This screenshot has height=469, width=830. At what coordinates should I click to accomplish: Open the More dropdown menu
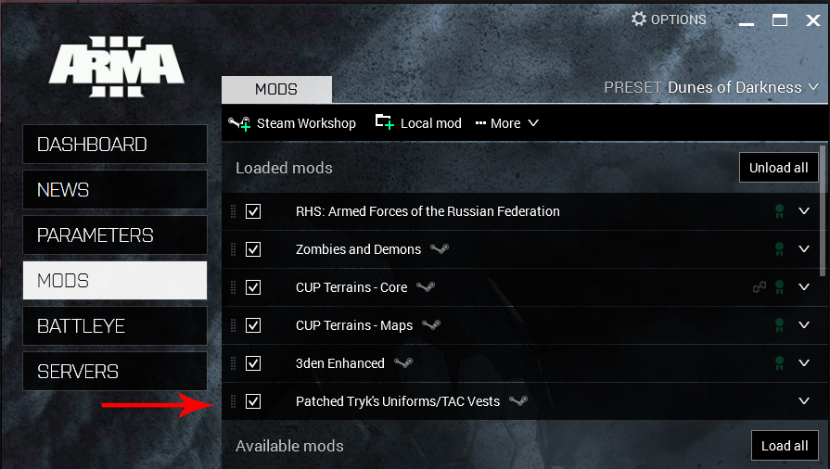click(x=506, y=123)
